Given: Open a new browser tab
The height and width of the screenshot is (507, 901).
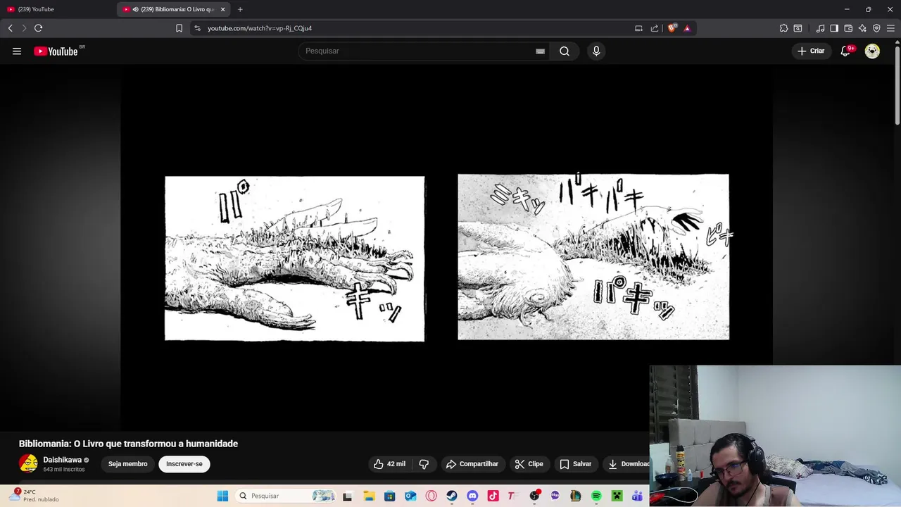Looking at the screenshot, I should coord(240,9).
